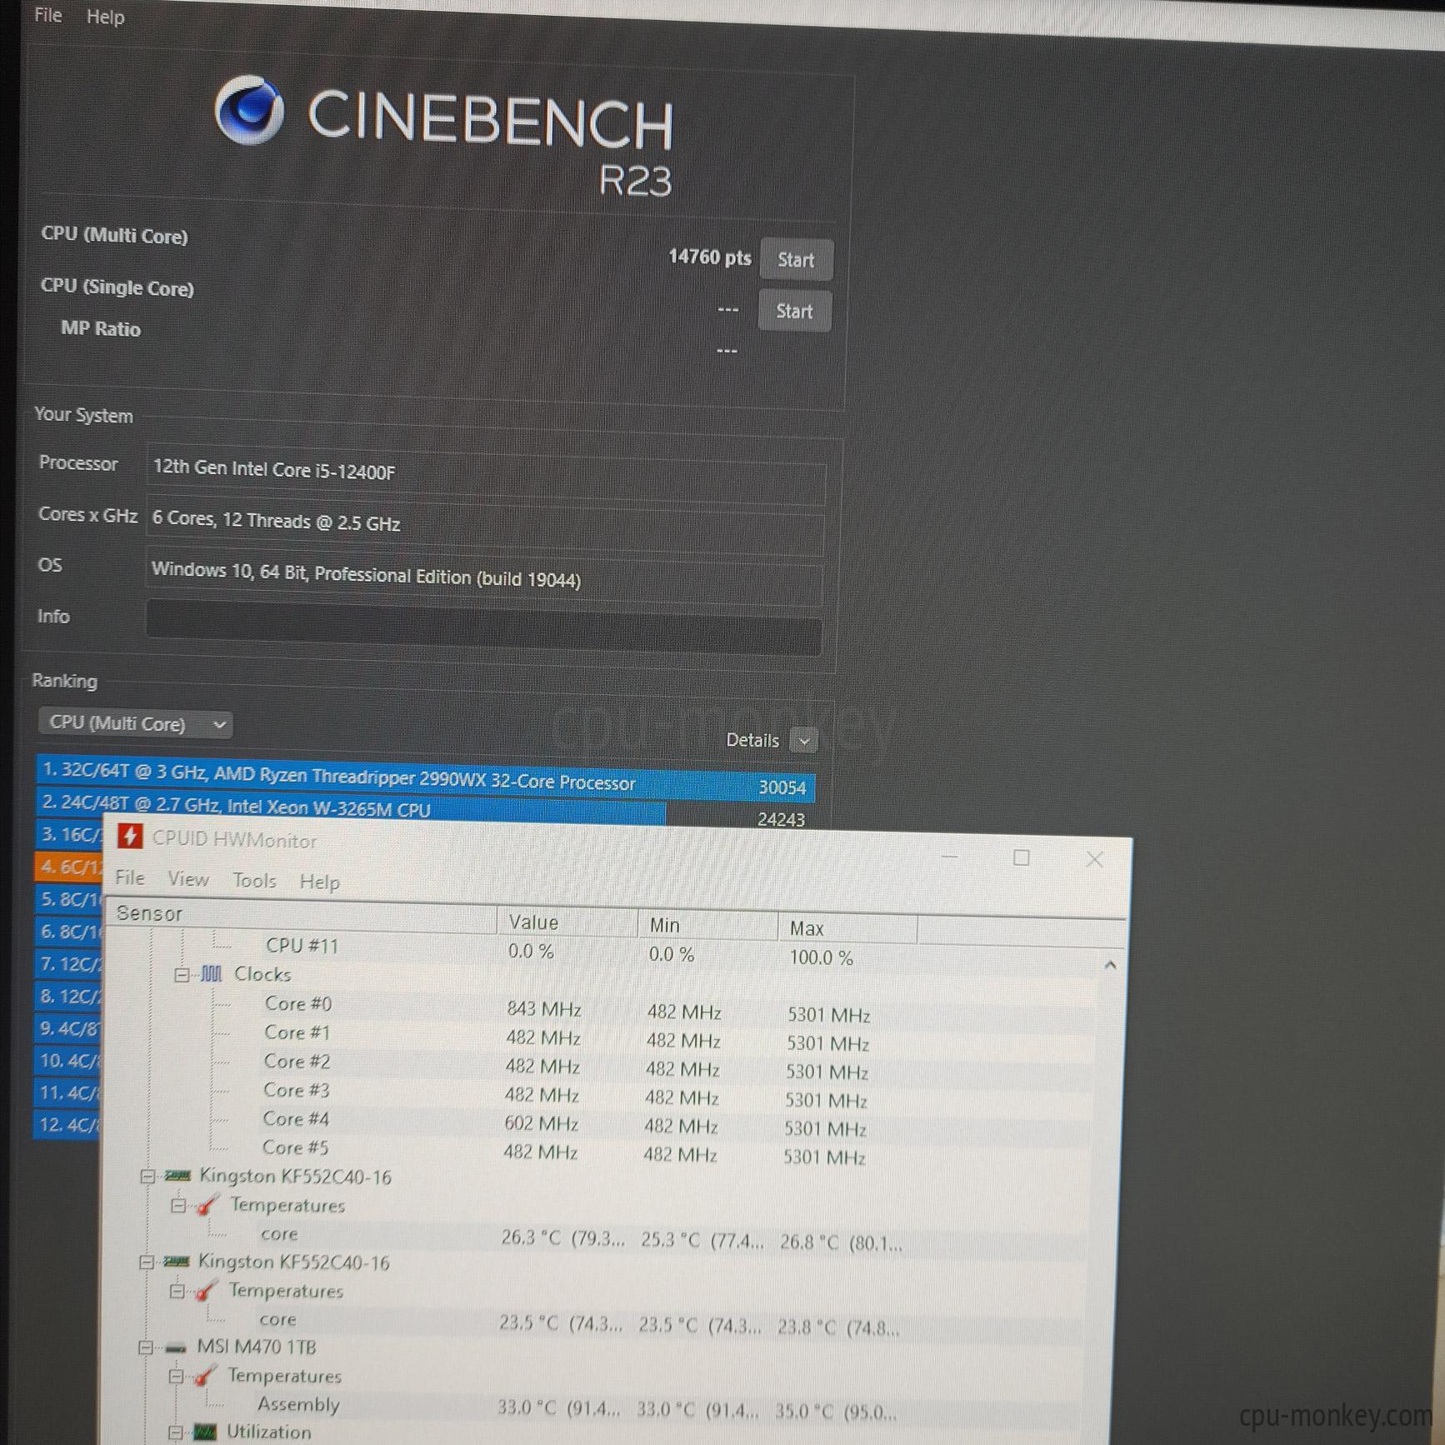Click the Clocks waveform icon
Image resolution: width=1445 pixels, height=1445 pixels.
tap(211, 973)
